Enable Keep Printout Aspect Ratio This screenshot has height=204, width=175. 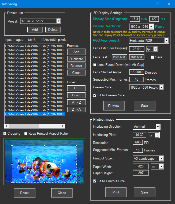[25, 133]
